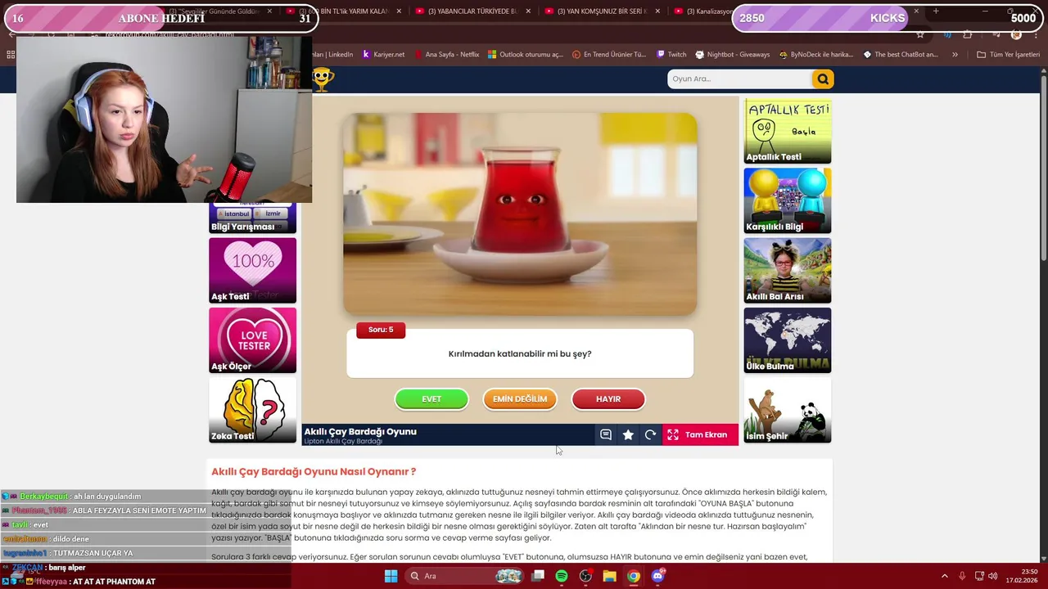Click the tray microphone icon

pyautogui.click(x=962, y=576)
